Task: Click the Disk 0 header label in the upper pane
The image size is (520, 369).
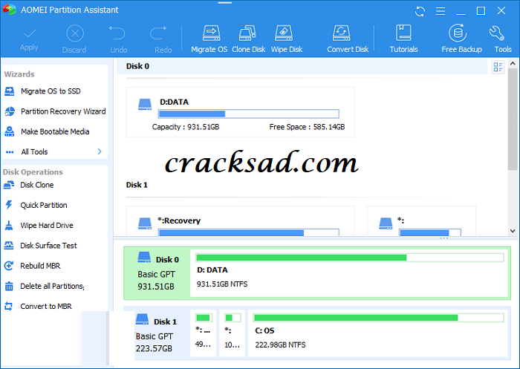Action: point(137,66)
